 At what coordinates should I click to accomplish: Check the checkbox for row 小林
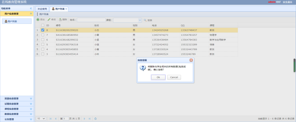coord(43,54)
